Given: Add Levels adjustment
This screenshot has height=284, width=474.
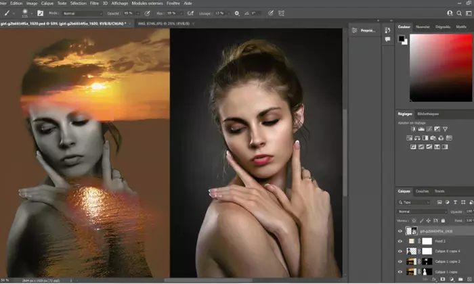Looking at the screenshot, I should pyautogui.click(x=421, y=129).
